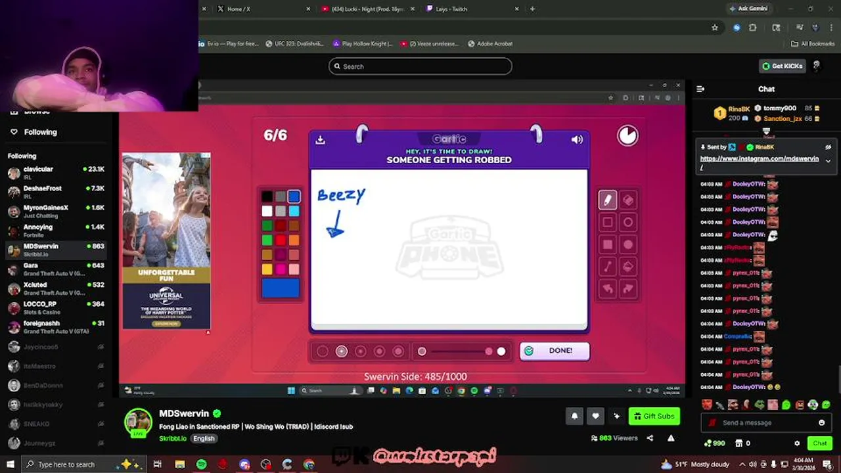Open the All Bookmarks folder
Screen dimensions: 841x473
click(813, 44)
